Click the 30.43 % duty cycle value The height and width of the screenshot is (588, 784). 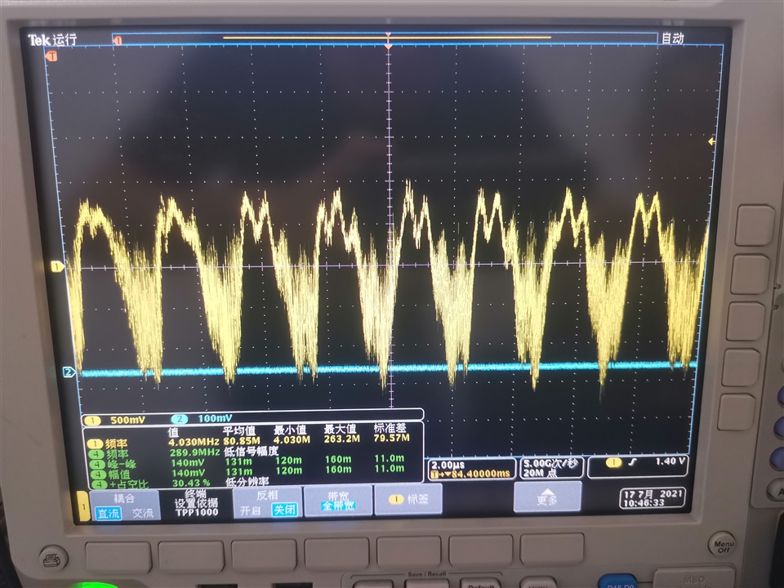pos(191,483)
